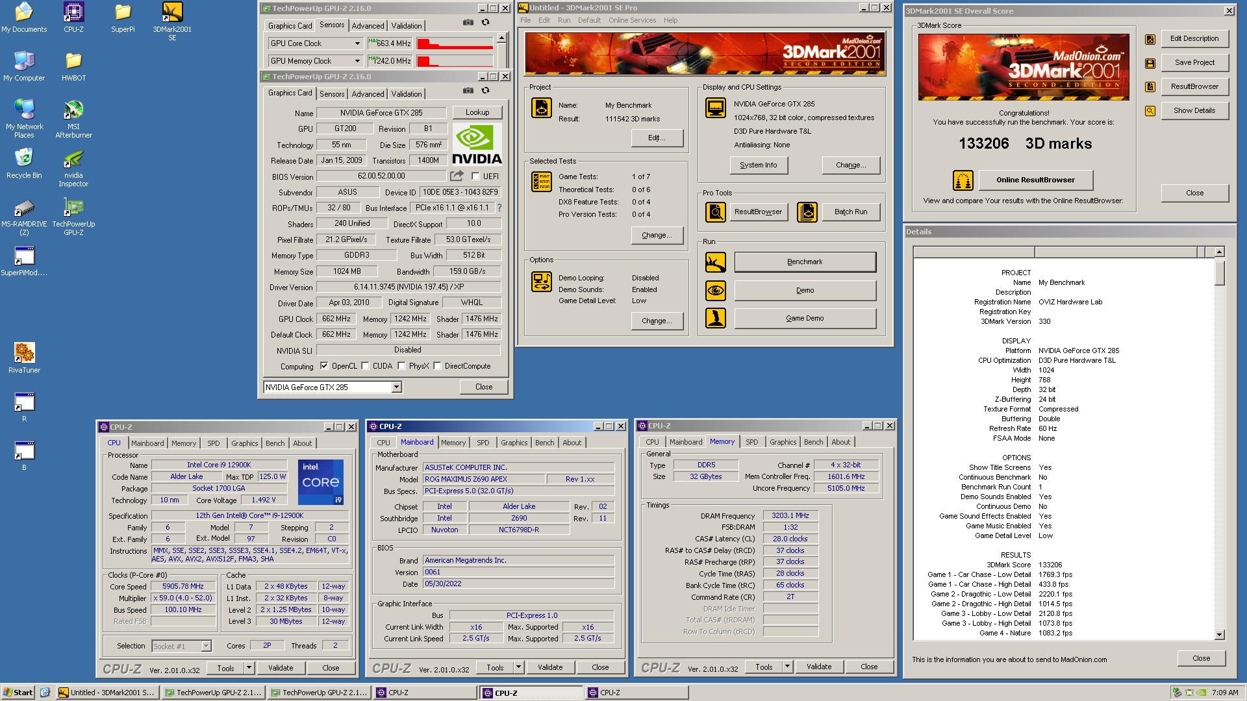Click the vertical scrollbar thumb in the Details list

(1219, 272)
